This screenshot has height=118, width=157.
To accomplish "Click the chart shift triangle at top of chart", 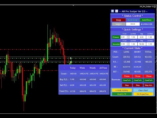I will tap(73, 5).
